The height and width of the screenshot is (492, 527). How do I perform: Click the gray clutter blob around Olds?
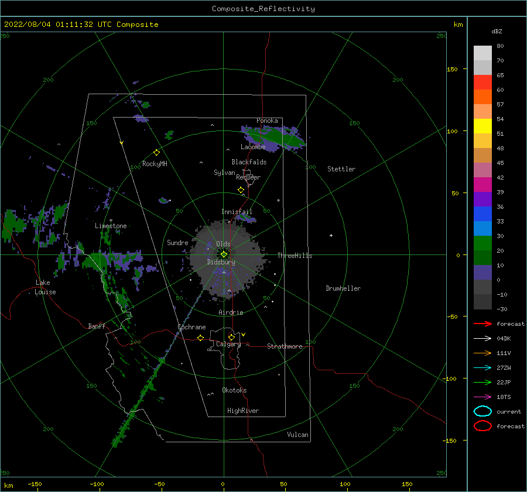click(227, 259)
